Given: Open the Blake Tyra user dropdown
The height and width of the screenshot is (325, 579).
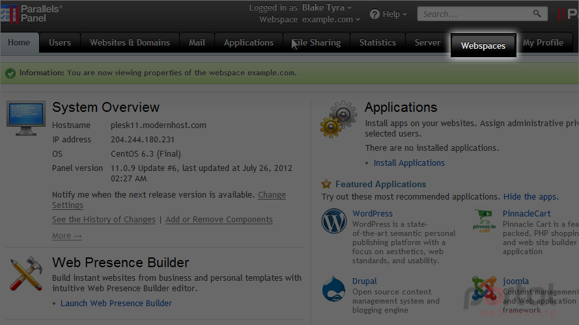Looking at the screenshot, I should click(326, 7).
